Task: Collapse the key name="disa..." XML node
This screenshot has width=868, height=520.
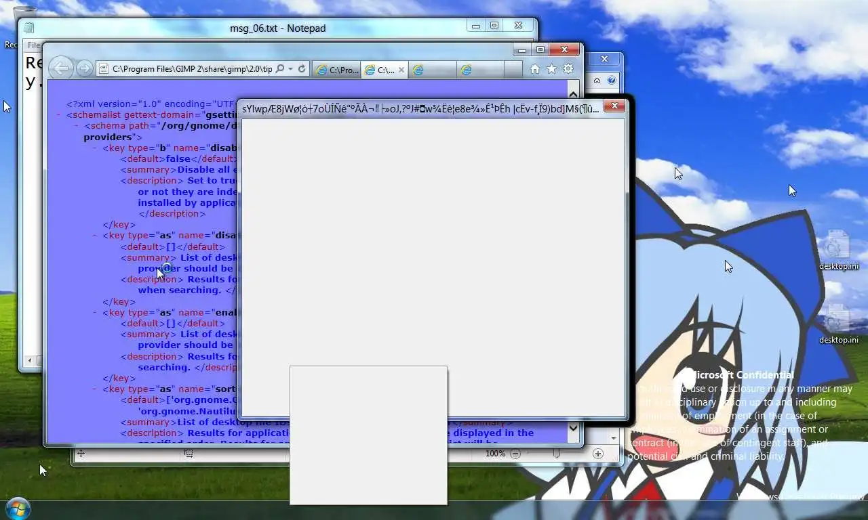Action: tap(96, 236)
